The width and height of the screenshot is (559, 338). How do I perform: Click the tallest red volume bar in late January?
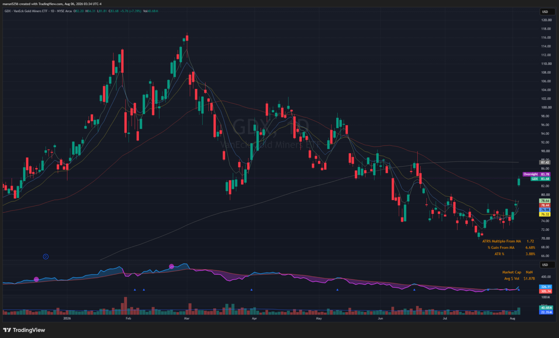tap(125, 306)
